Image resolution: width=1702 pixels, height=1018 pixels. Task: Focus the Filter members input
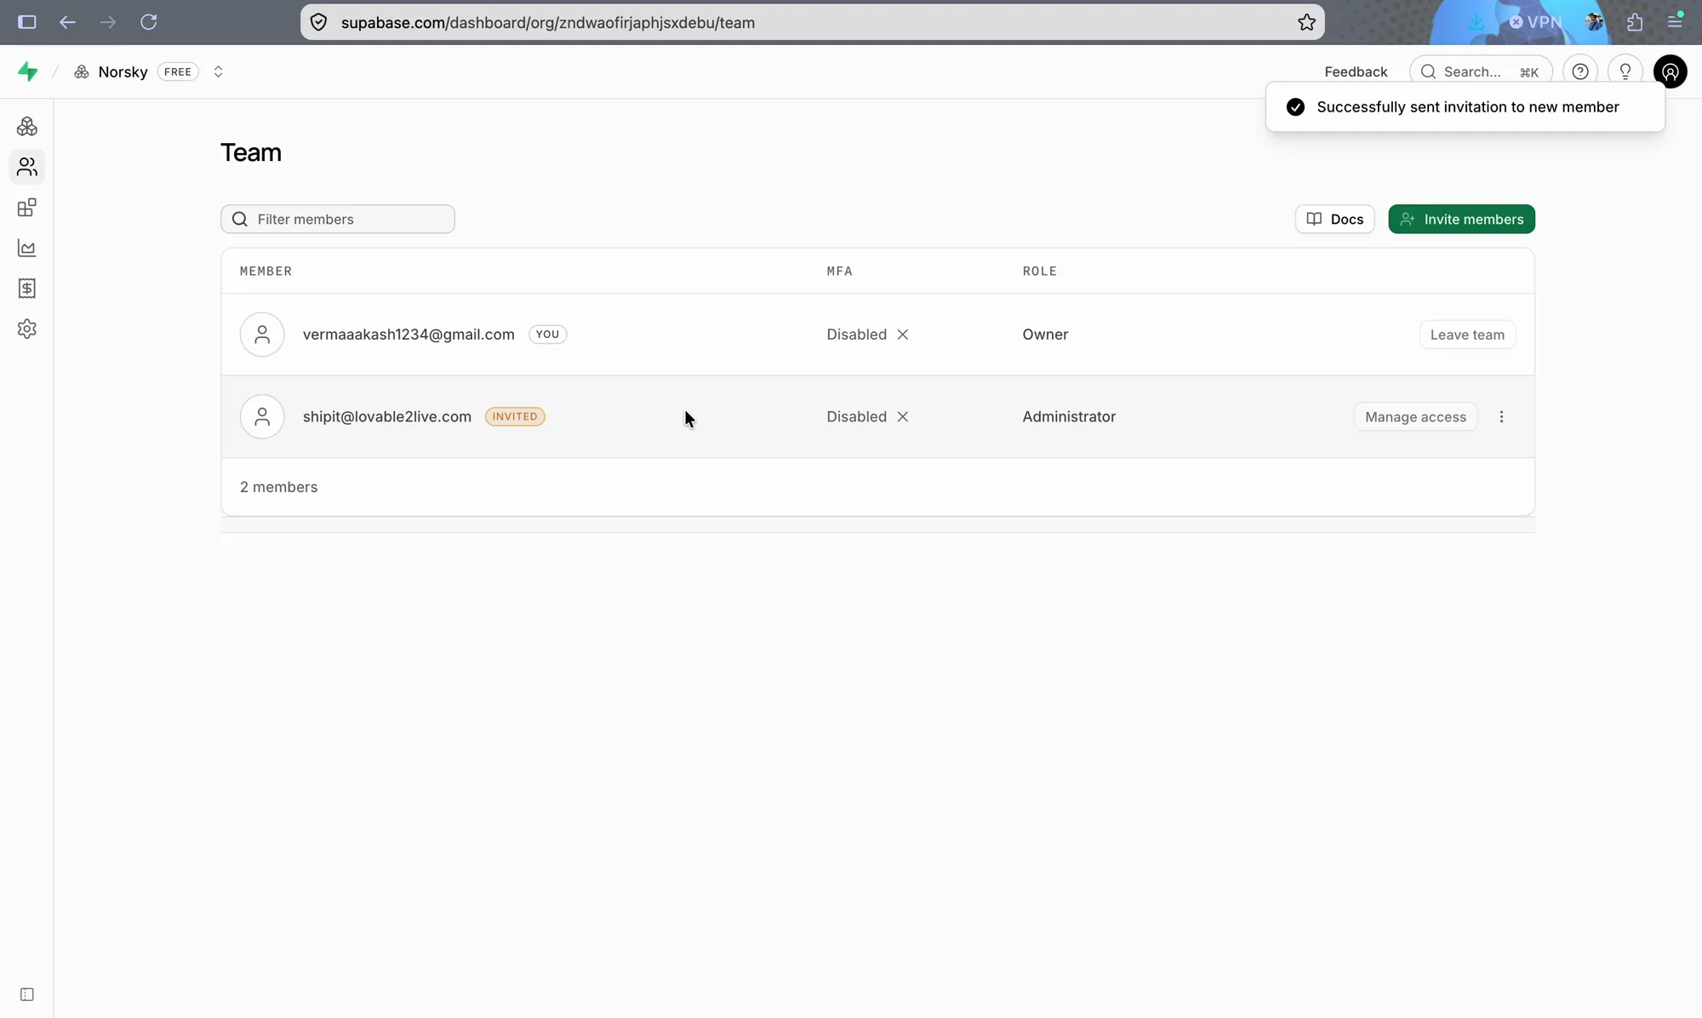pyautogui.click(x=338, y=219)
